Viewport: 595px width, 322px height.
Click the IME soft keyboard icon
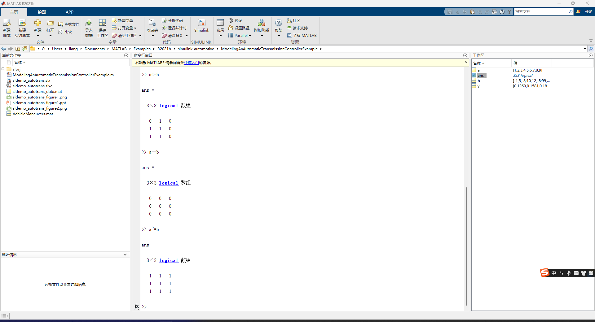(576, 273)
